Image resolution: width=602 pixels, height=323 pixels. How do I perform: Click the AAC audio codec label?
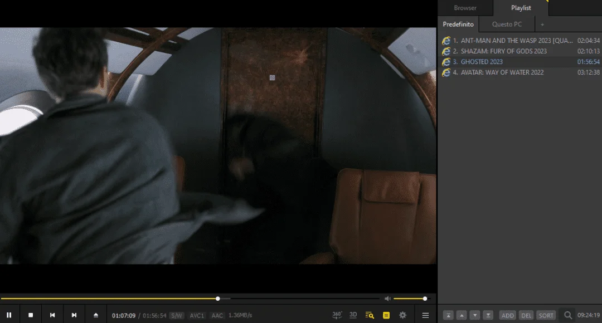217,315
